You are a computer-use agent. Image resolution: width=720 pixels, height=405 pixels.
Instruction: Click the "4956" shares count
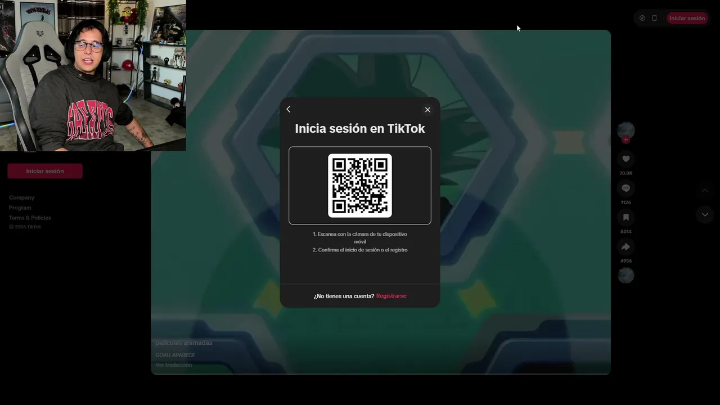pos(626,261)
